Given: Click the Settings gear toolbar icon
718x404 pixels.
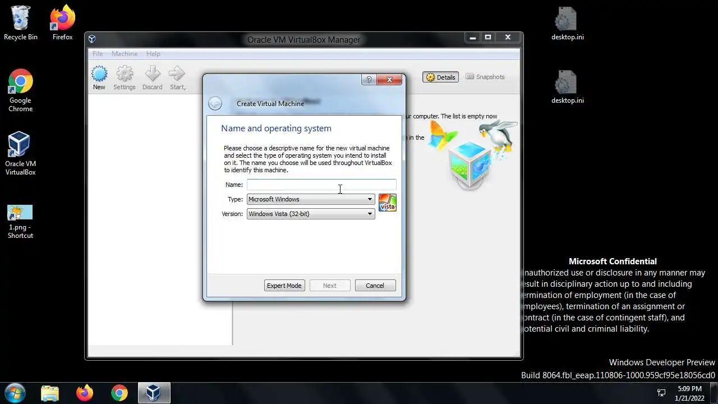Looking at the screenshot, I should tap(125, 78).
